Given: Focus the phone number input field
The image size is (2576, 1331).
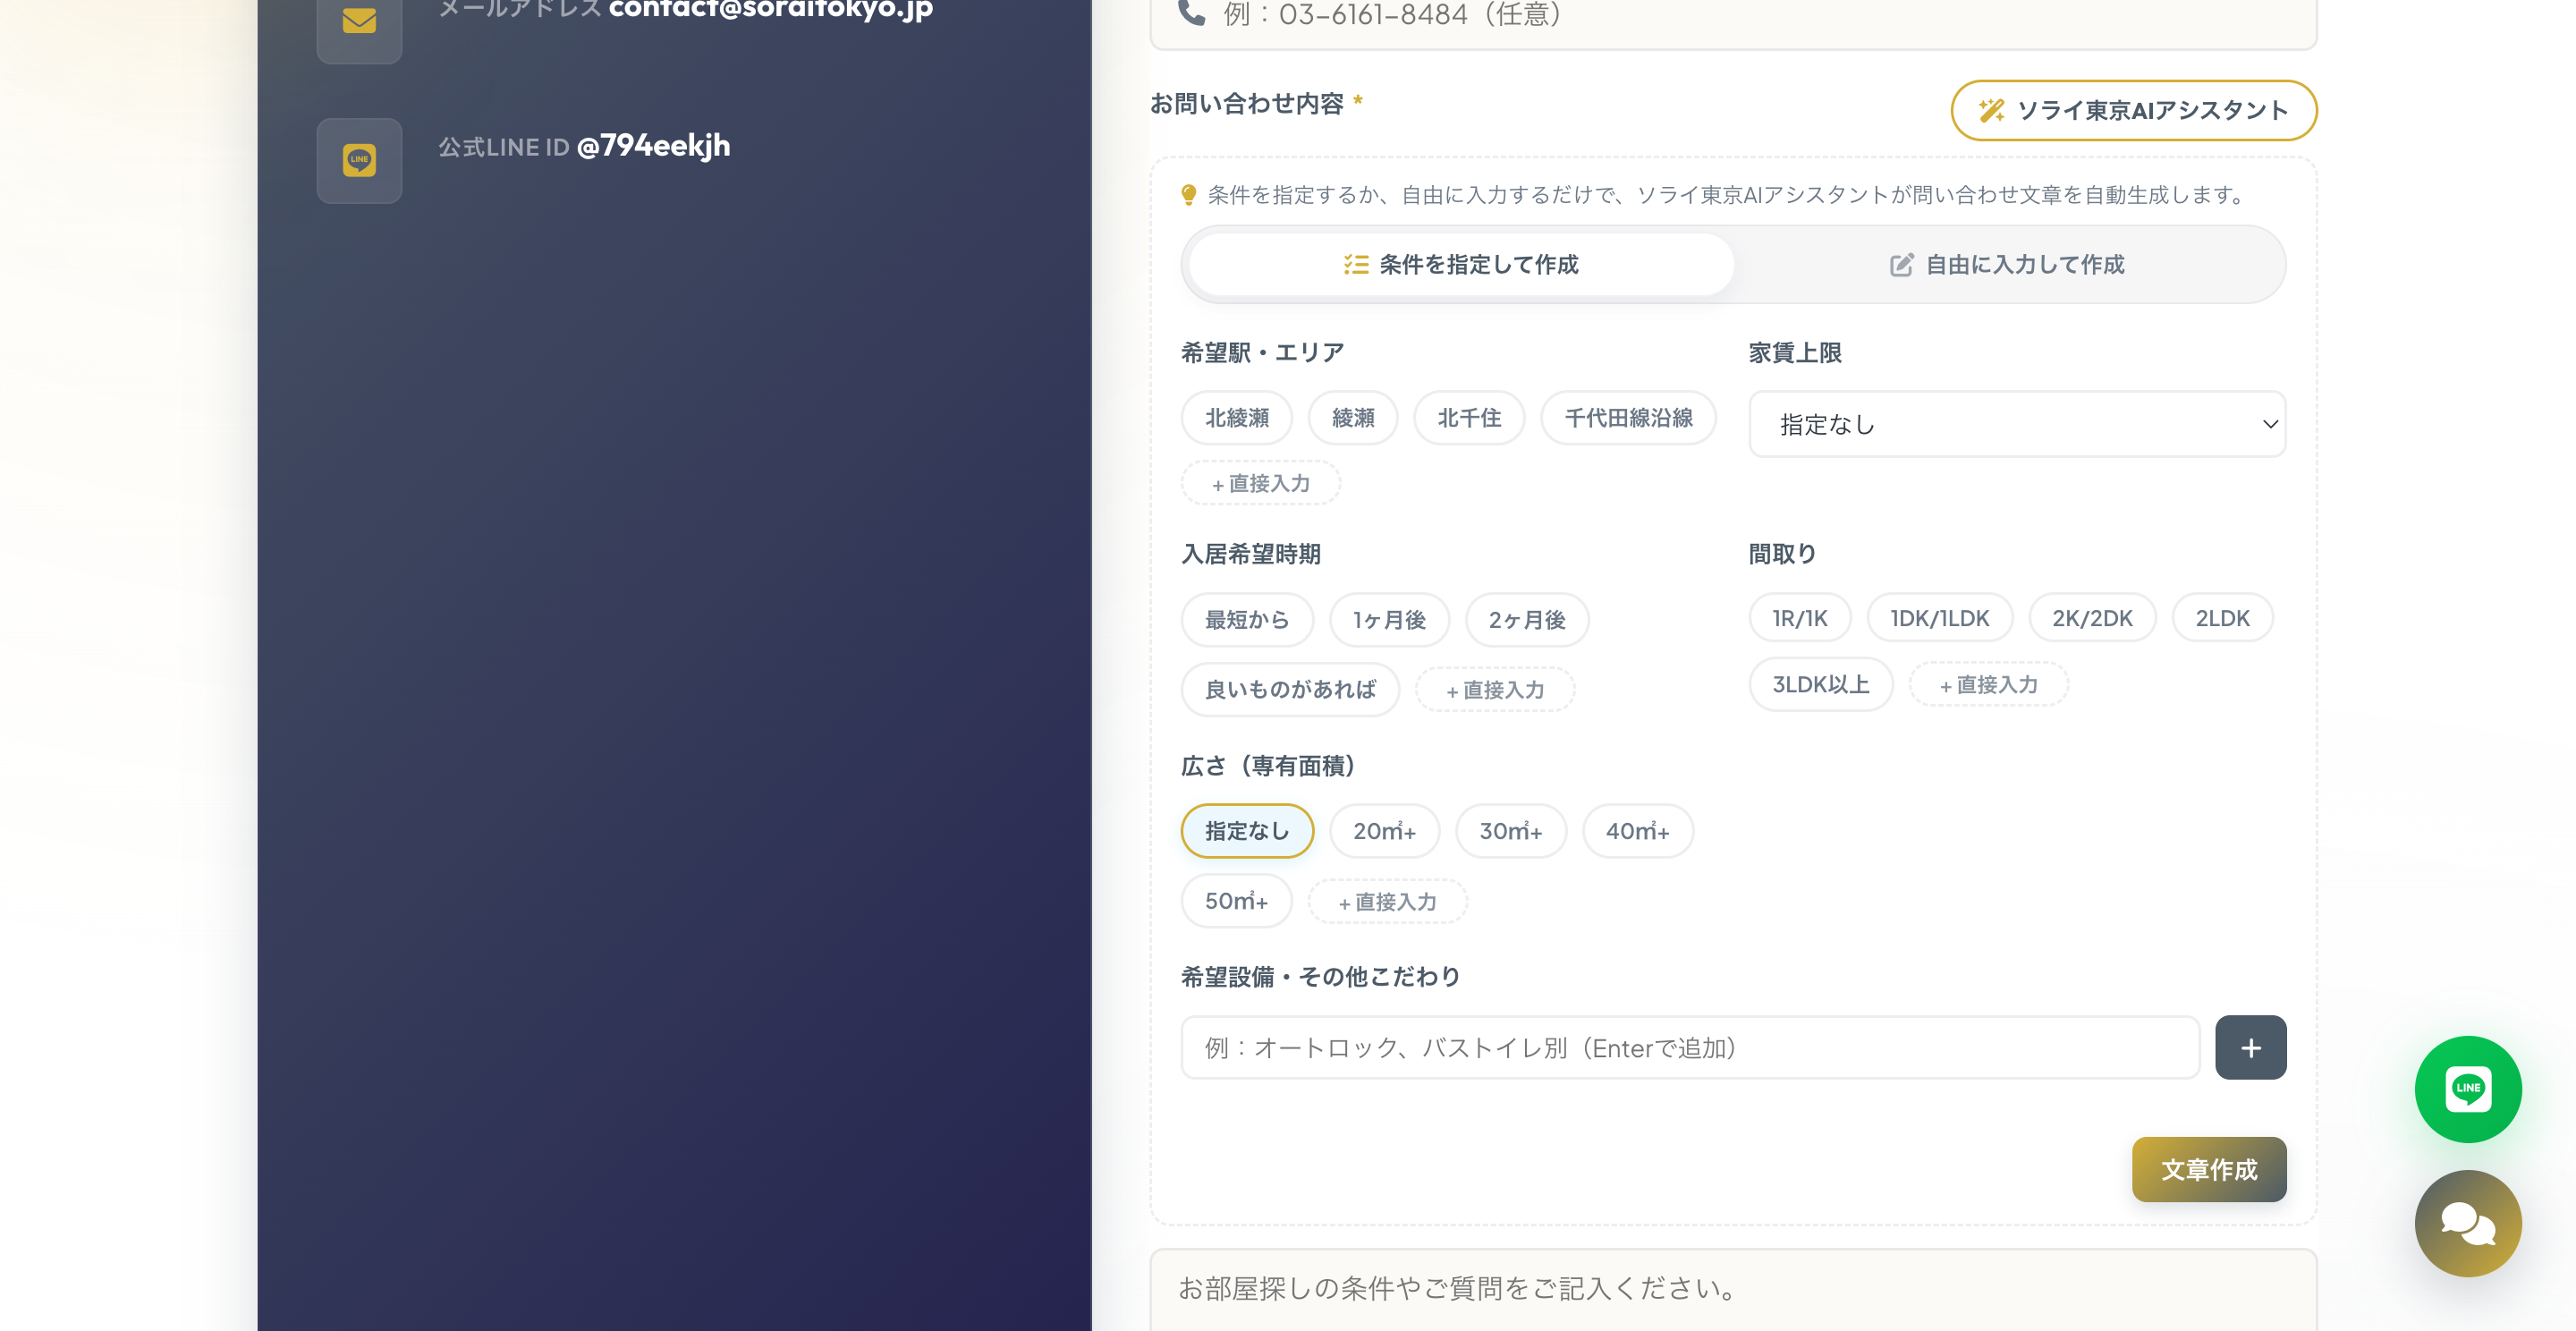Looking at the screenshot, I should (x=1732, y=18).
